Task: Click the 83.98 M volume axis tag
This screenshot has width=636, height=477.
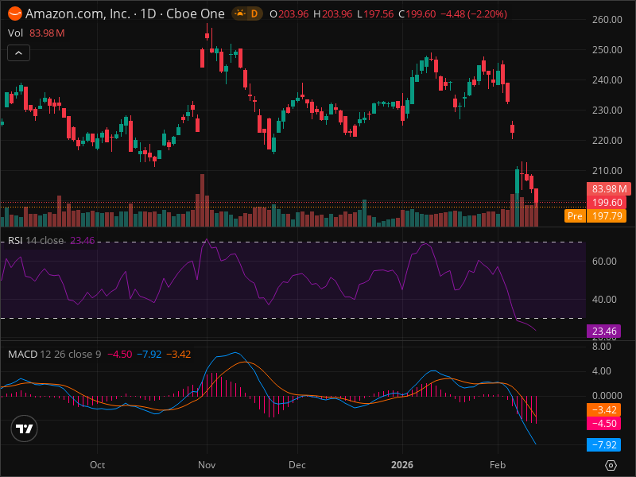Action: [609, 188]
